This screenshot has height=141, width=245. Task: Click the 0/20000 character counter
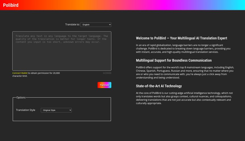(107, 73)
